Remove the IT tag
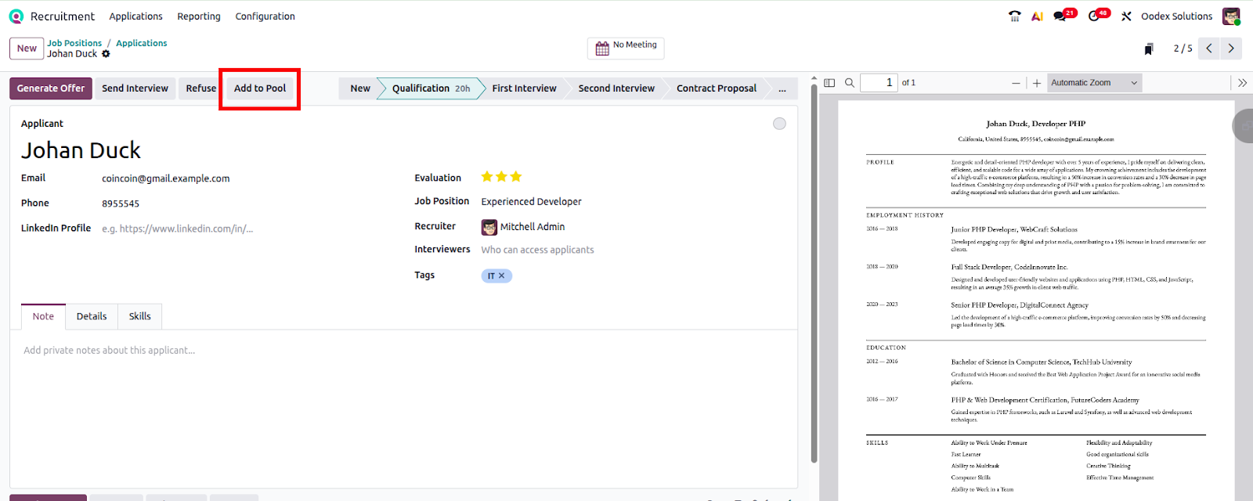This screenshot has height=501, width=1253. click(x=502, y=276)
